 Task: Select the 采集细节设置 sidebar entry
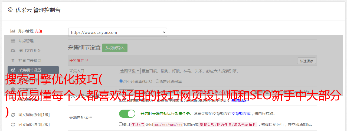[33, 70]
